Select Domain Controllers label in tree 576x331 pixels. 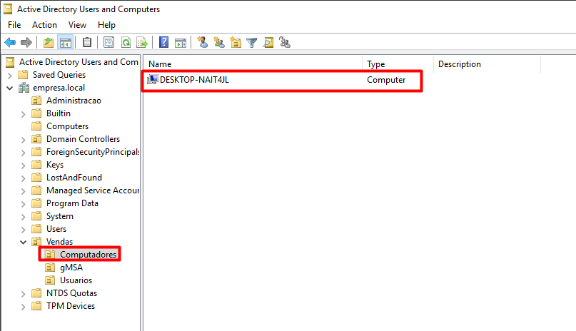coord(83,139)
